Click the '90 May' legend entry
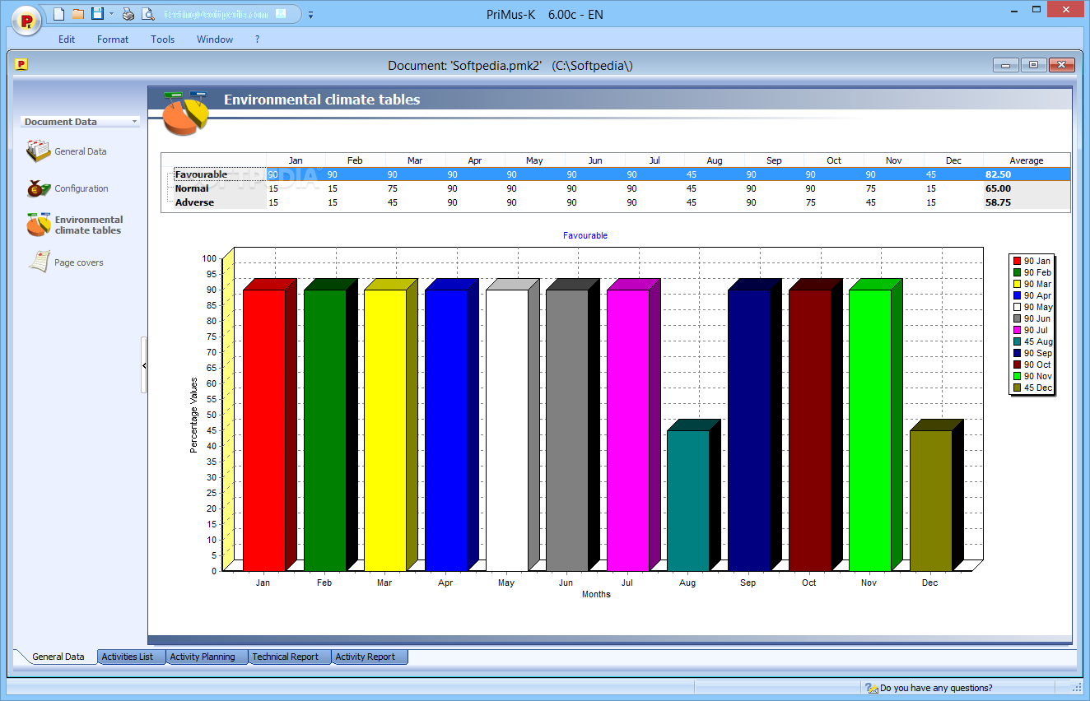The width and height of the screenshot is (1090, 701). 1032,307
